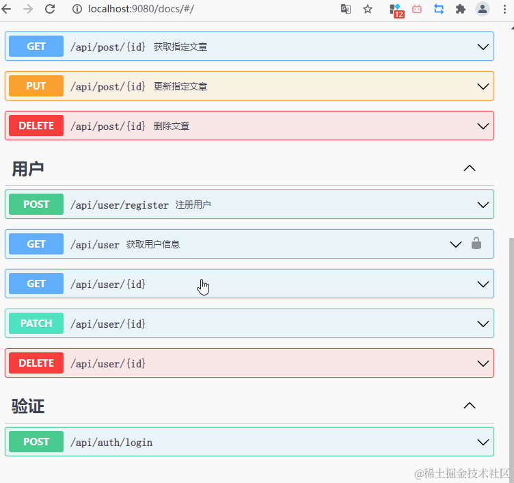This screenshot has width=514, height=483.
Task: Click DELETE badge on /api/user/{id}
Action: pos(36,363)
